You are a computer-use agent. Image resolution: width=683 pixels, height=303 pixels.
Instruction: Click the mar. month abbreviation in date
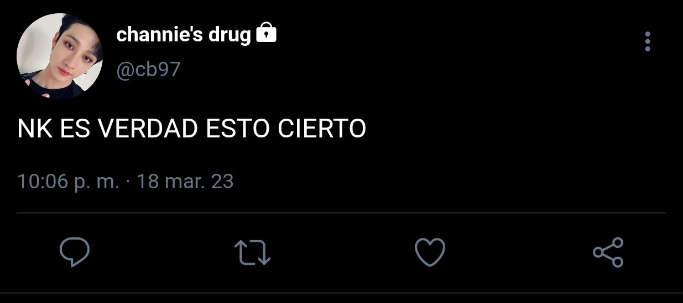click(x=186, y=182)
